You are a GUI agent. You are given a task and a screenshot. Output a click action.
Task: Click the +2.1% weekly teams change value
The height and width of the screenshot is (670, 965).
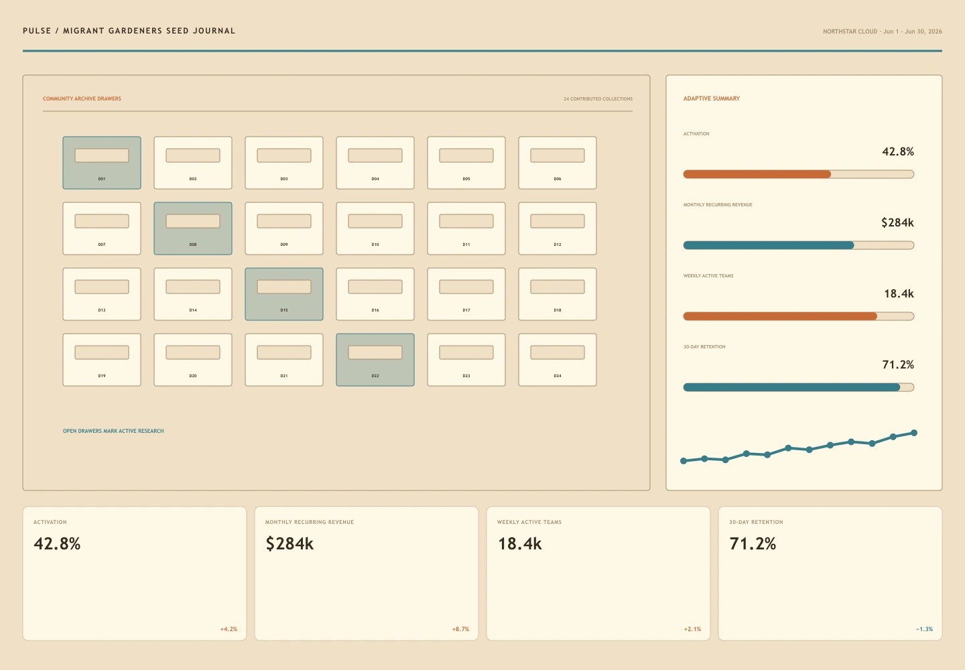pos(692,629)
